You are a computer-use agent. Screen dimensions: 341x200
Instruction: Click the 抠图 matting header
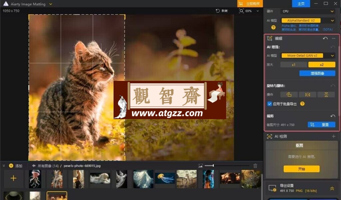click(x=299, y=145)
